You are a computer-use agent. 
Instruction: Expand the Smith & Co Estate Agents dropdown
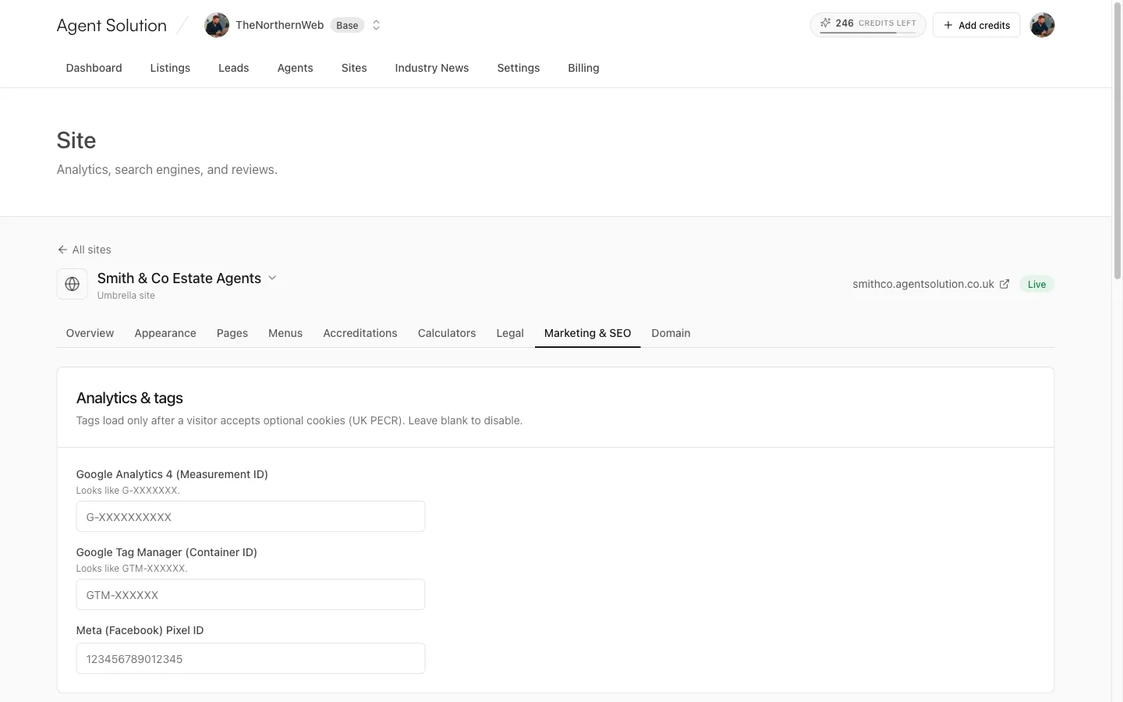(x=272, y=278)
